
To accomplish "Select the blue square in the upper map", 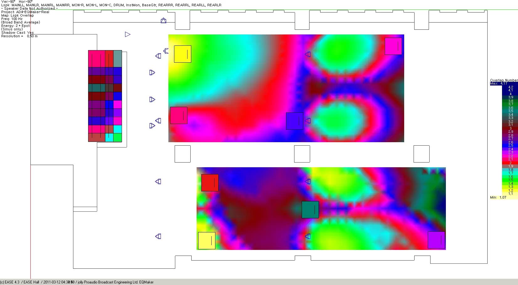I will (x=294, y=121).
